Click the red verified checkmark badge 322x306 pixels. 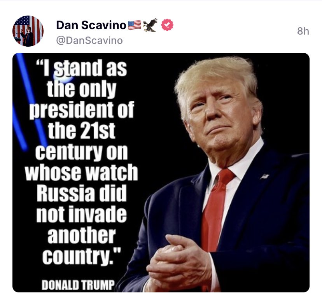(167, 25)
